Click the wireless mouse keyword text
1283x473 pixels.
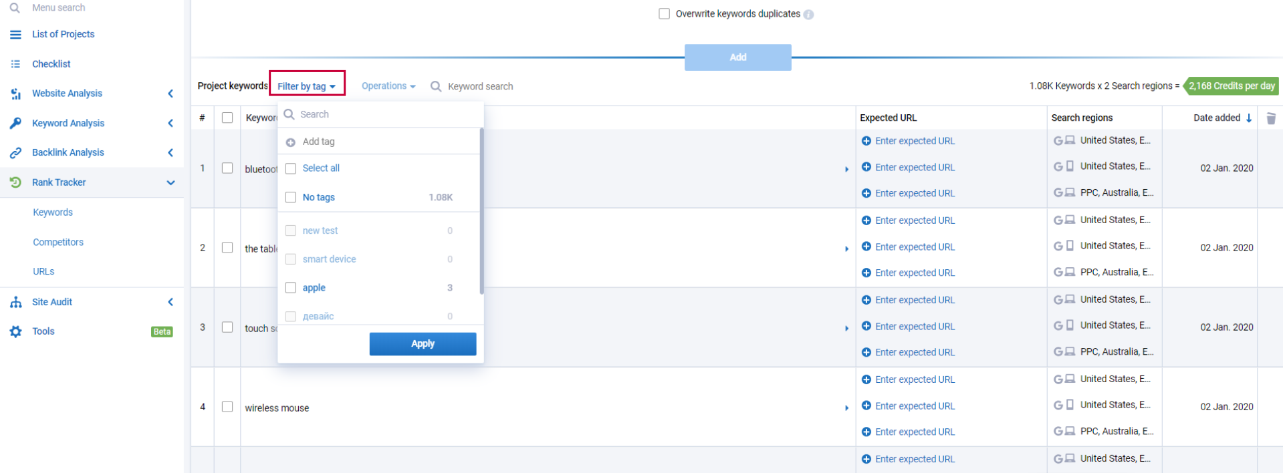[277, 408]
